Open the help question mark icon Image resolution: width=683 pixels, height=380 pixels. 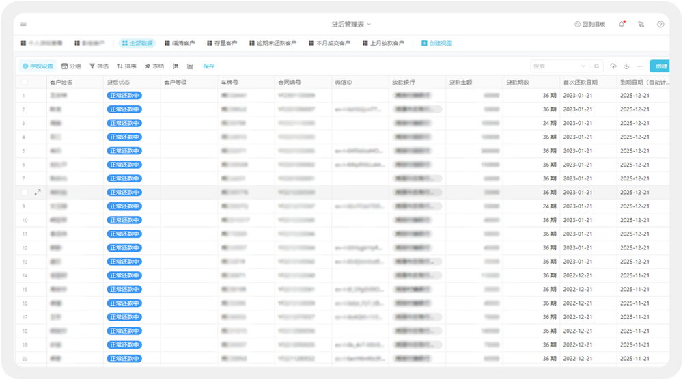click(660, 24)
